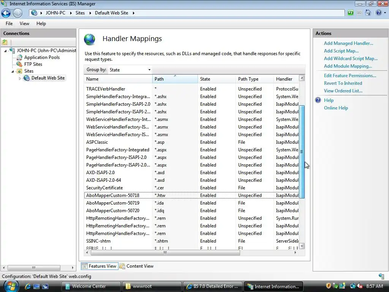
Task: Select the ASPClassic handler row
Action: (191, 142)
